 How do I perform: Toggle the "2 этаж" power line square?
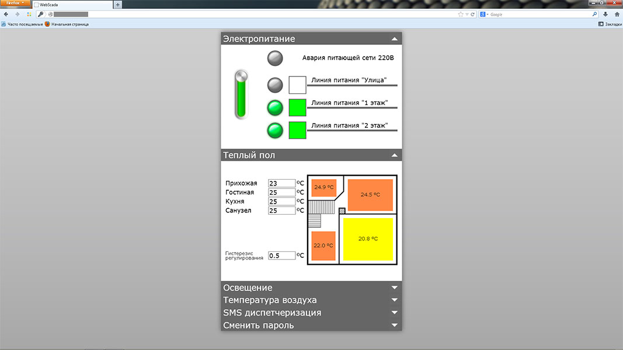pyautogui.click(x=297, y=130)
